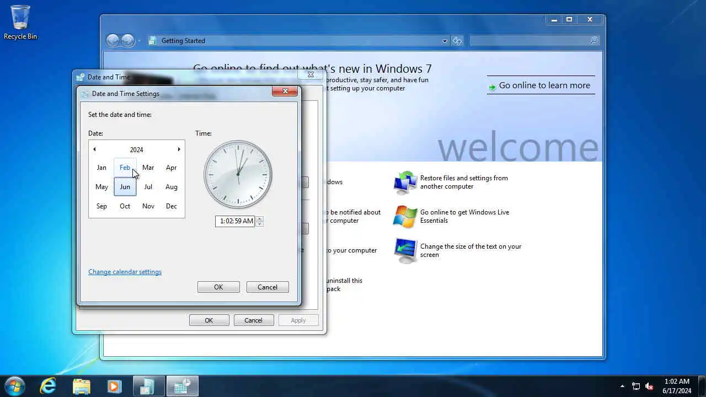Click OK in the Date and Time window

tap(209, 320)
